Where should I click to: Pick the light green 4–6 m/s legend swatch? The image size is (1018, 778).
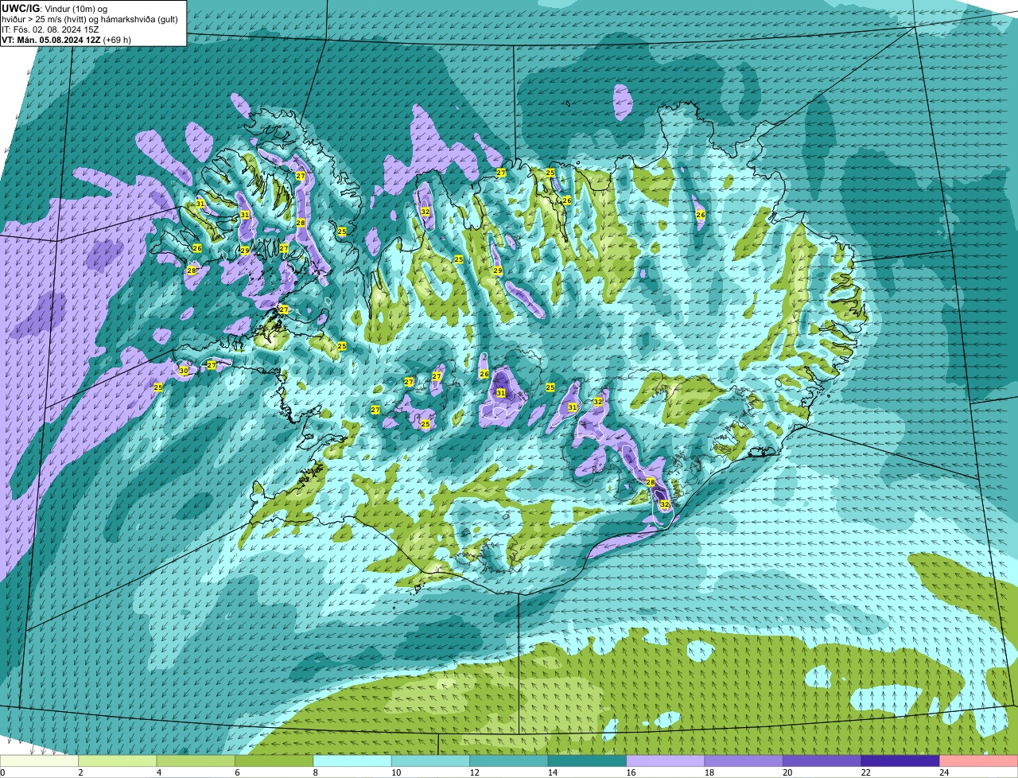point(196,760)
